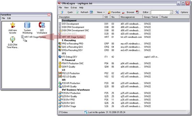
Task: Open the System Monitoring database icon
Action: [x=27, y=25]
